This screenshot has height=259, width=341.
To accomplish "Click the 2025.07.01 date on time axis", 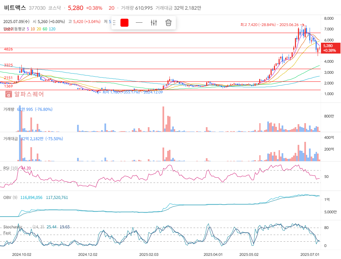I will pyautogui.click(x=310, y=254).
